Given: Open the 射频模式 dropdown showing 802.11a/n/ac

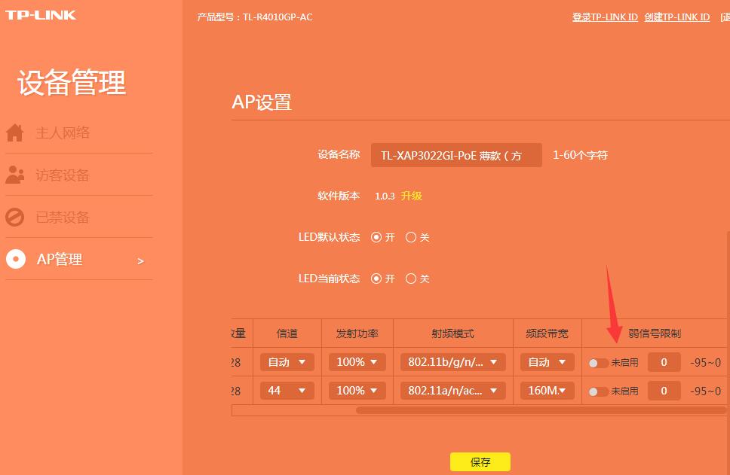Looking at the screenshot, I should coord(453,391).
